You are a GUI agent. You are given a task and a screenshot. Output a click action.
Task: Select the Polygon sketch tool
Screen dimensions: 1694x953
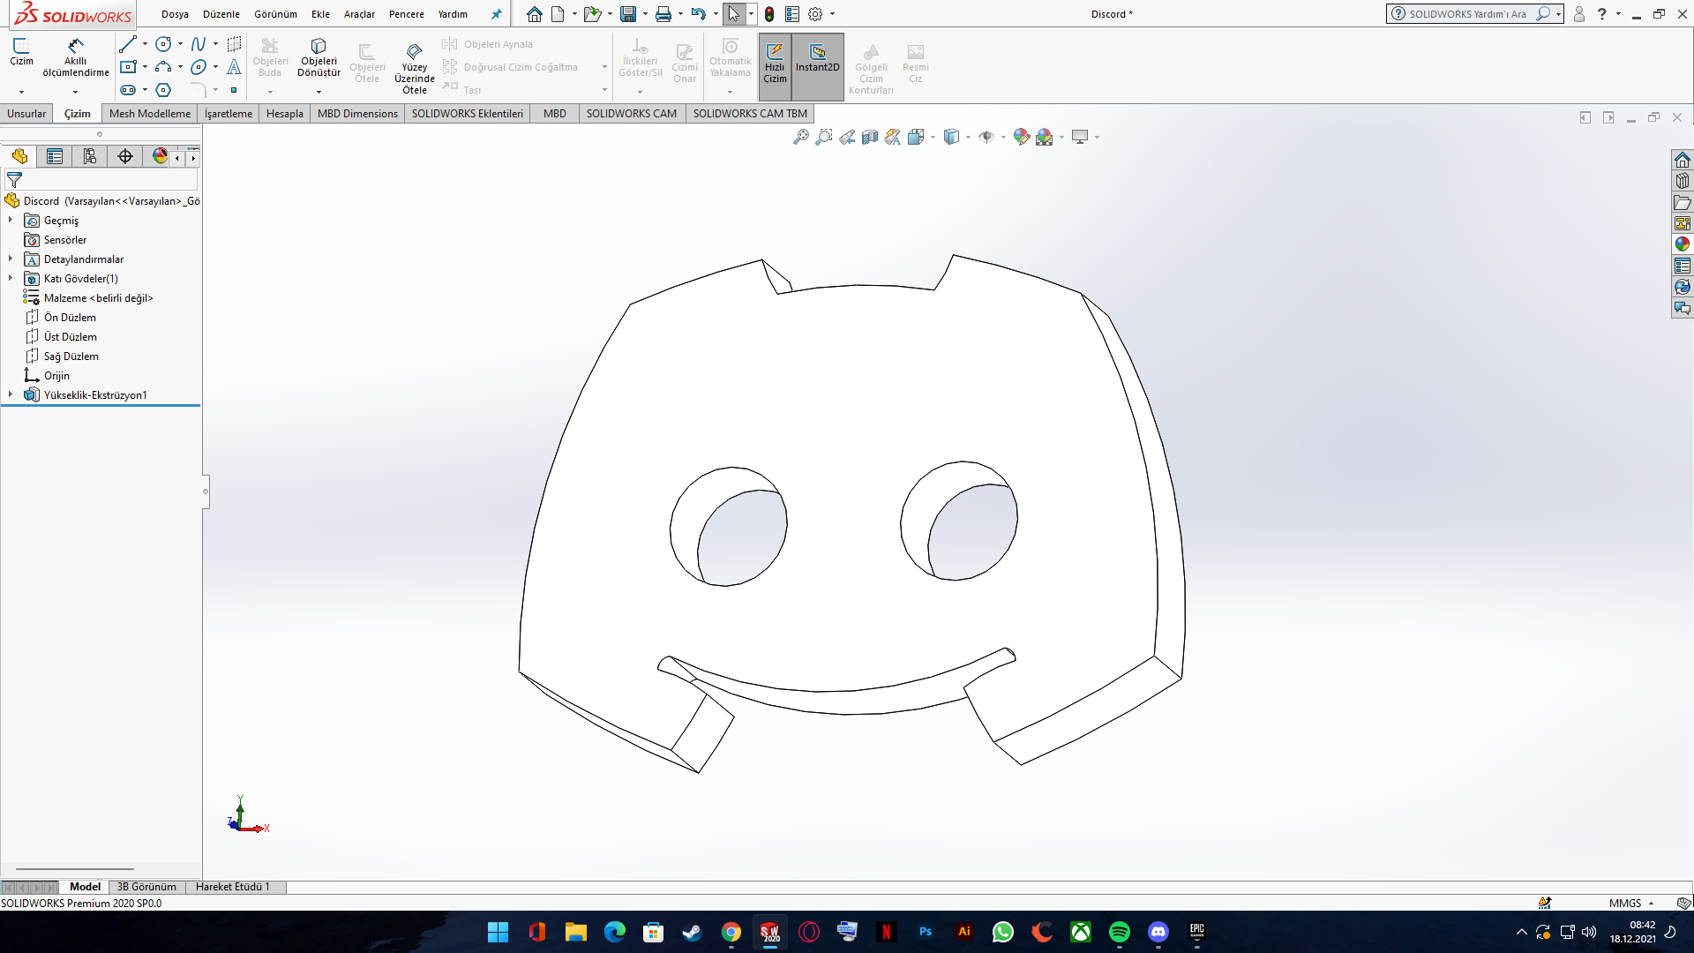(x=163, y=90)
